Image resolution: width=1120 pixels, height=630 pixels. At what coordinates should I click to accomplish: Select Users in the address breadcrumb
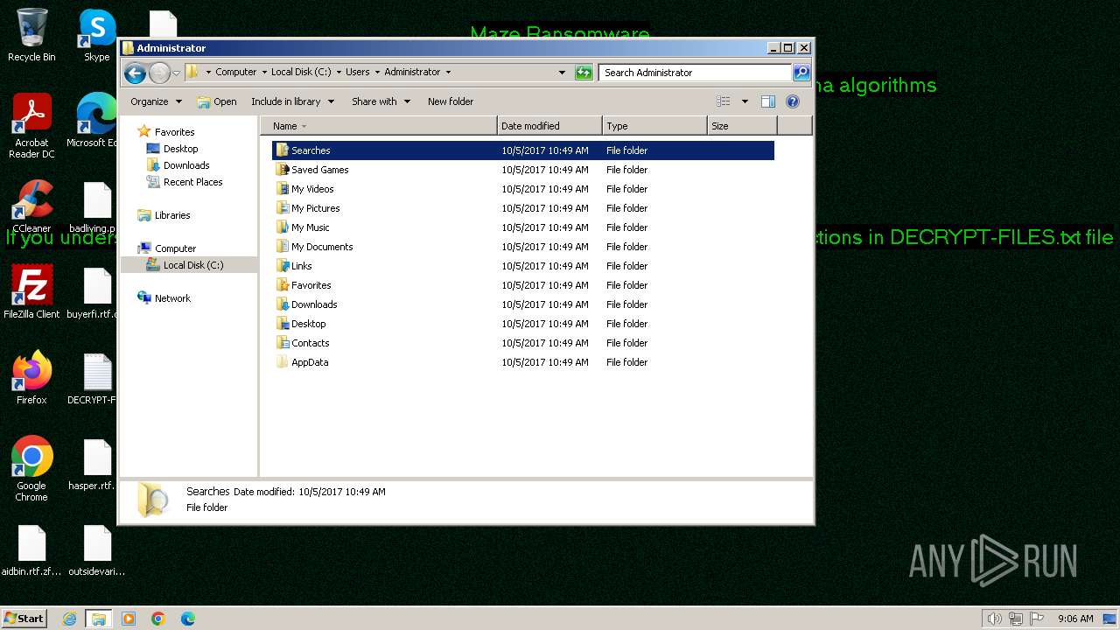click(357, 73)
